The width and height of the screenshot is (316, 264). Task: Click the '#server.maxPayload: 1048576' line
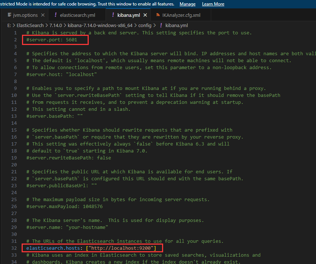tap(64, 207)
